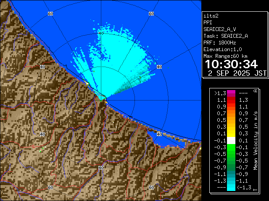Select the 2 SEP 2025 JST date
Viewport: 269px width, 201px height.
tap(237, 73)
